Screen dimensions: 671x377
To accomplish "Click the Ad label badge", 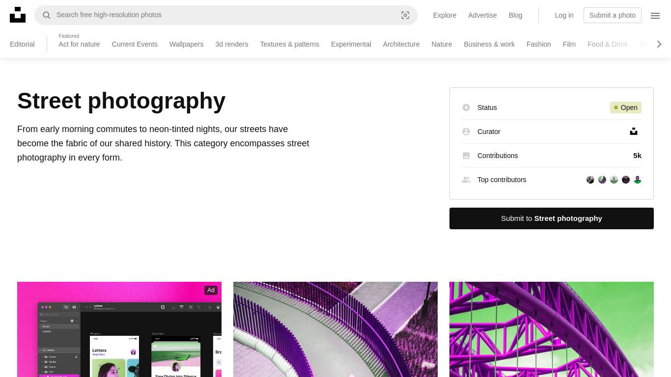I will point(211,290).
